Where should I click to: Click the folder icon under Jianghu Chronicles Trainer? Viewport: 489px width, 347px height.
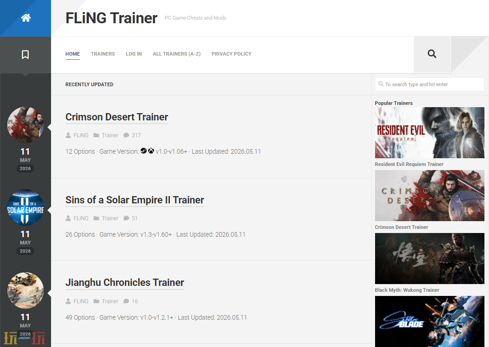[x=96, y=301]
